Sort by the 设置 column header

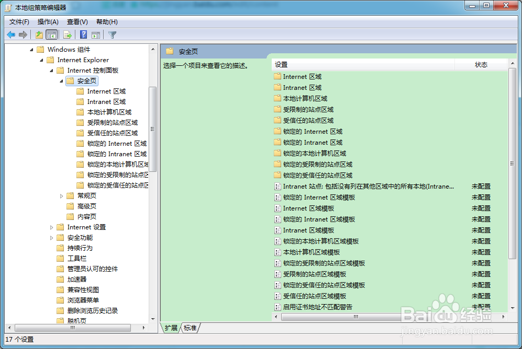tap(363, 65)
